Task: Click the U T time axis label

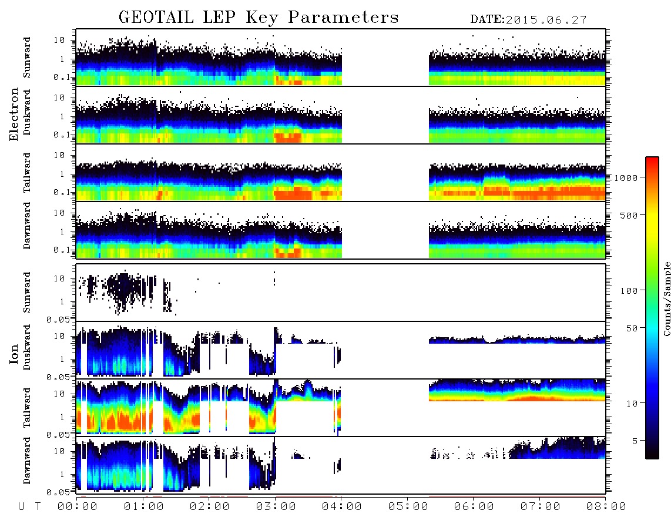Action: point(29,507)
